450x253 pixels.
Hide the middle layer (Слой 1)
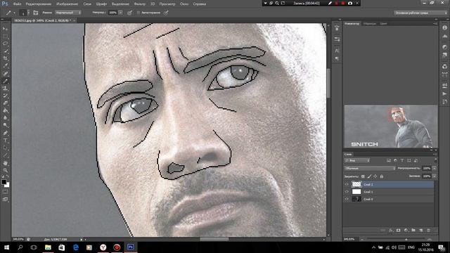347,192
